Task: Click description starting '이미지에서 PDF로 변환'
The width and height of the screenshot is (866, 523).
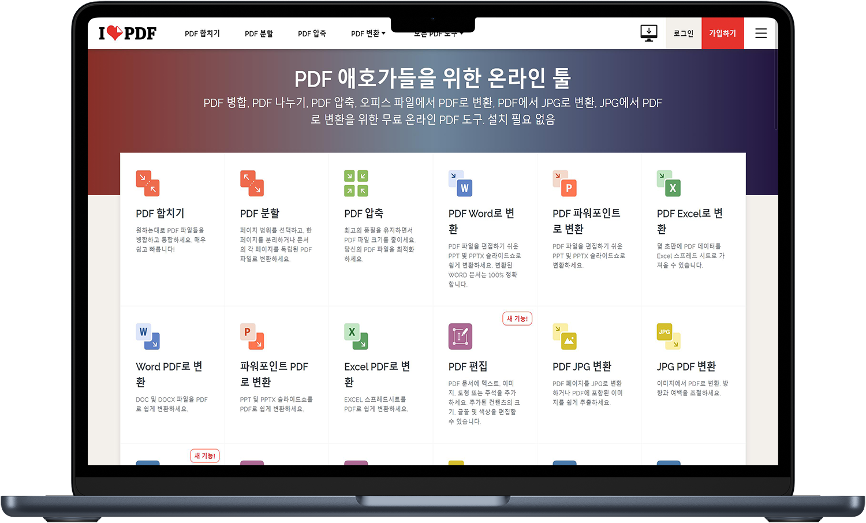Action: [x=693, y=388]
